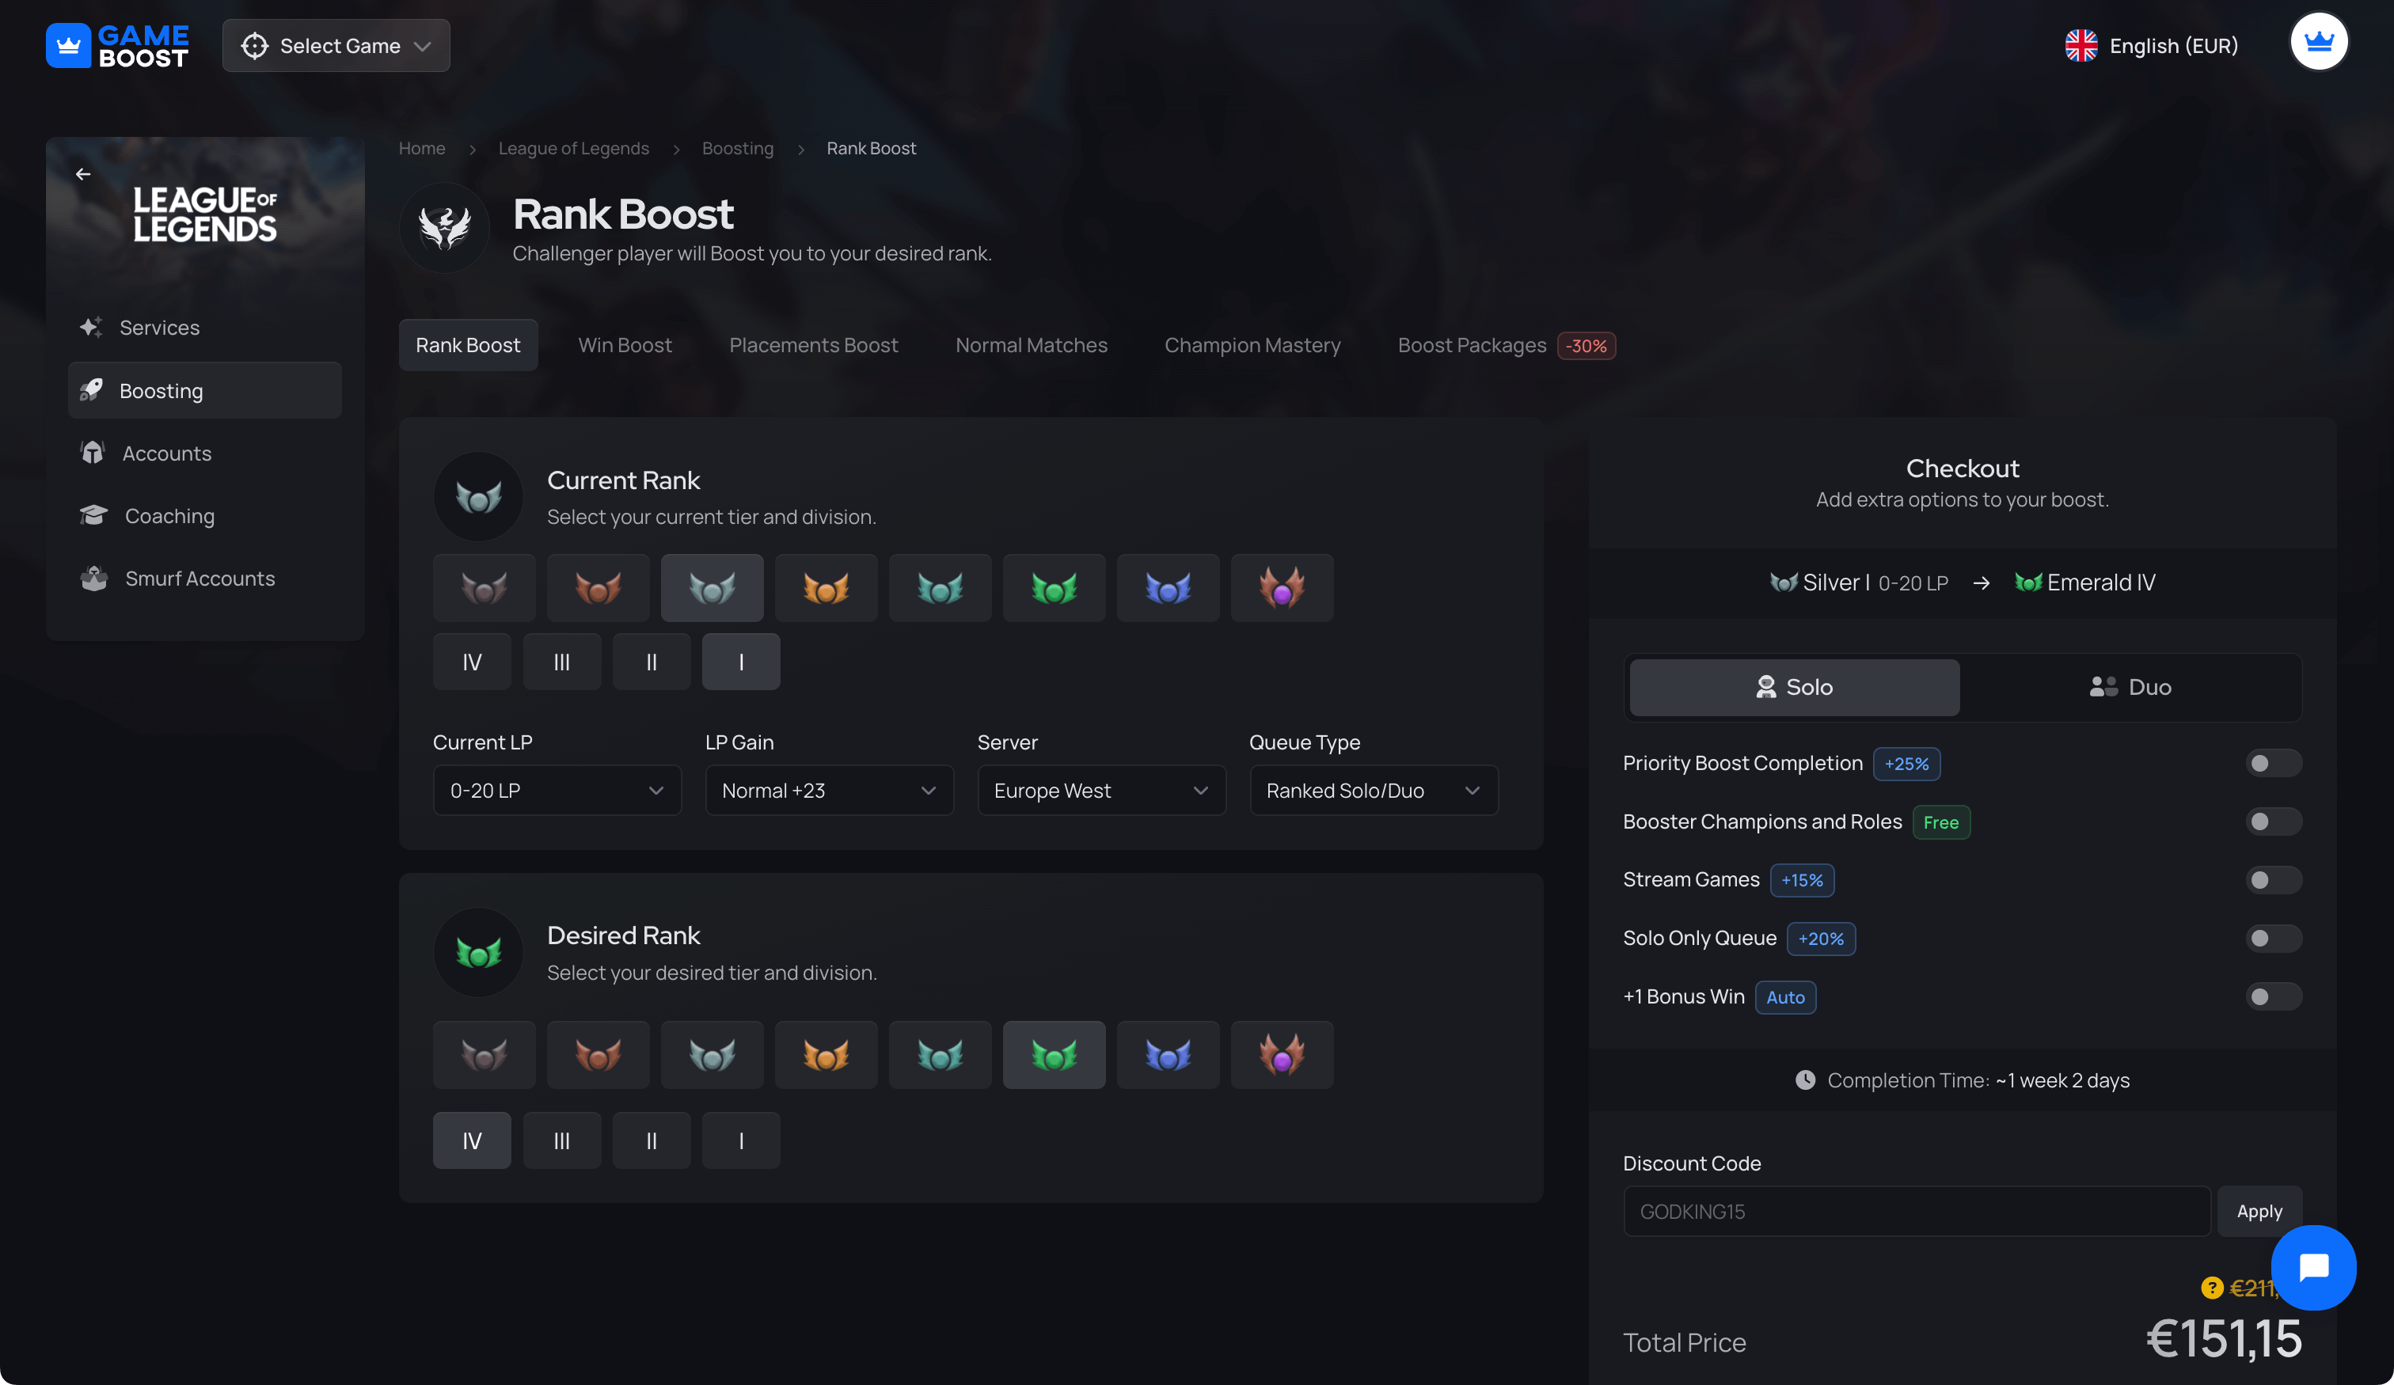Viewport: 2394px width, 1385px height.
Task: Select the Bronze rank tier icon
Action: 597,586
